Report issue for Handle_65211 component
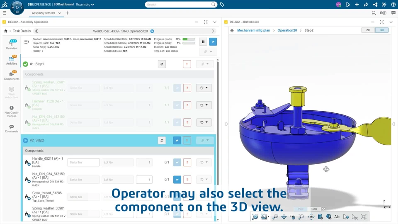The height and width of the screenshot is (224, 398). 187,162
